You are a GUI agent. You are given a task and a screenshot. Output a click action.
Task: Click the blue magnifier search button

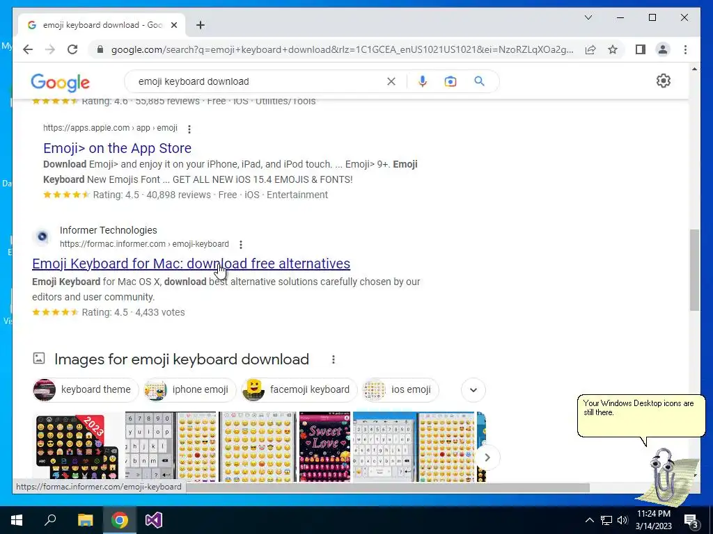(479, 81)
